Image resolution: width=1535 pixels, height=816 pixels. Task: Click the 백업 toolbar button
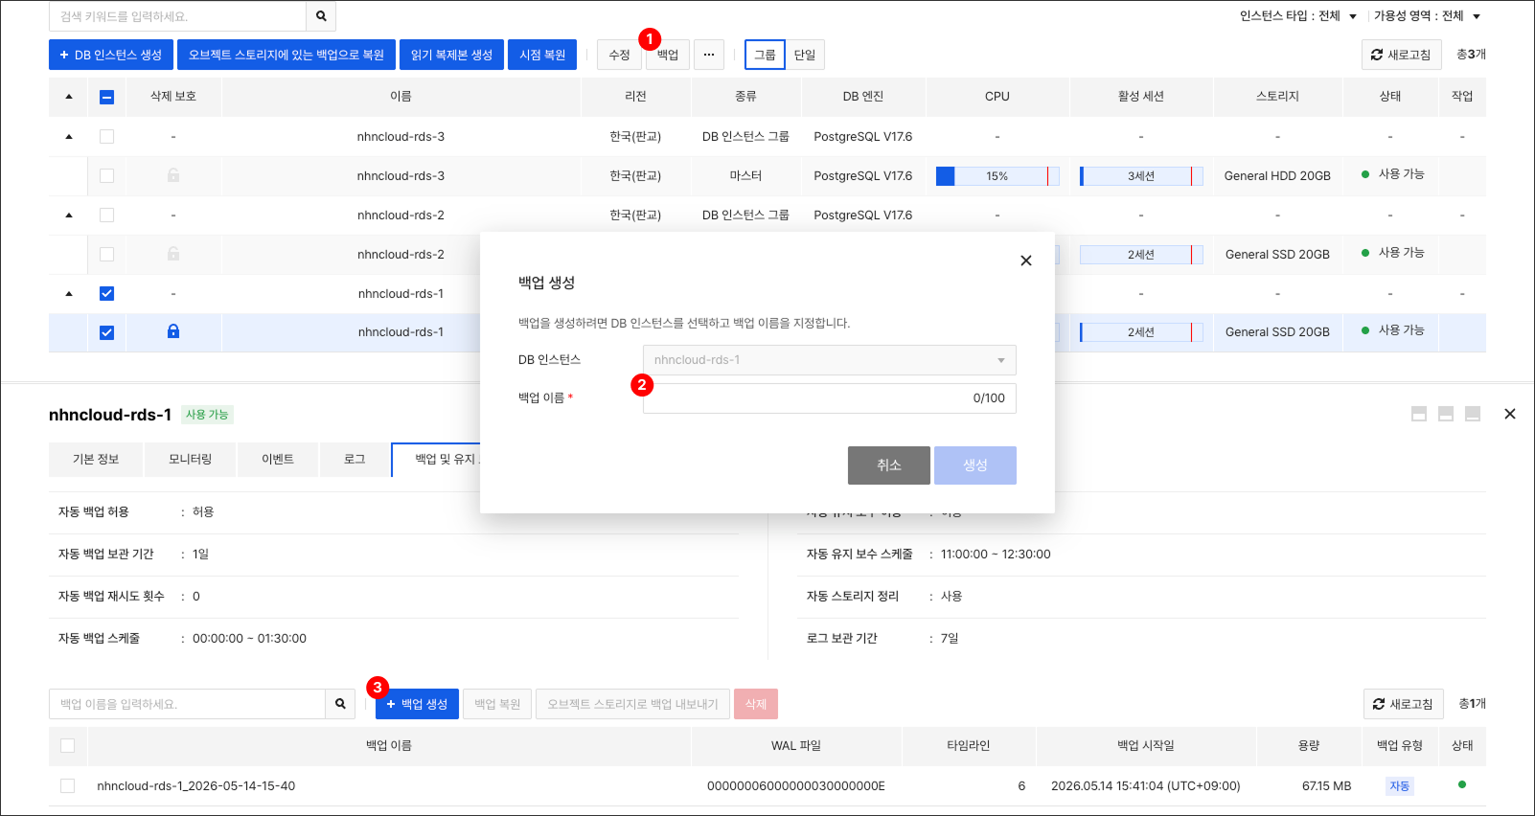(x=668, y=55)
